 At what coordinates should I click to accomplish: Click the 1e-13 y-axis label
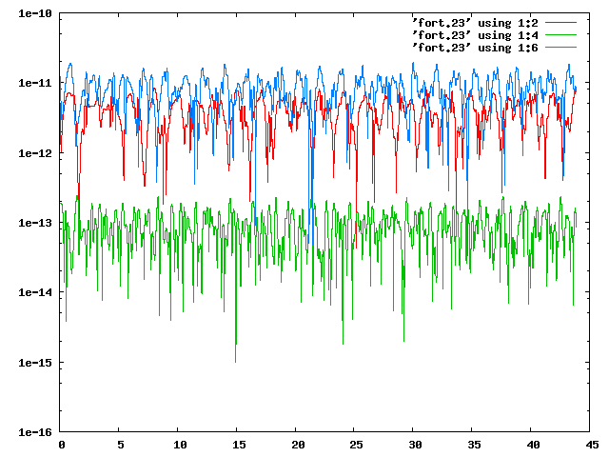(35, 223)
